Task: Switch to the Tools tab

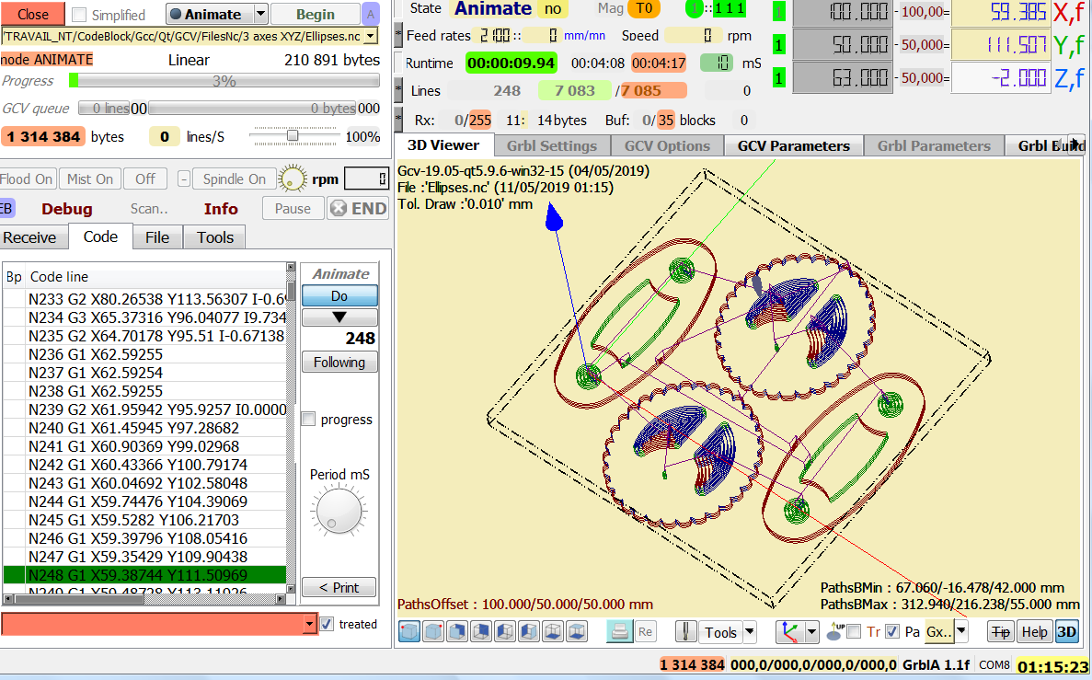Action: pos(215,237)
